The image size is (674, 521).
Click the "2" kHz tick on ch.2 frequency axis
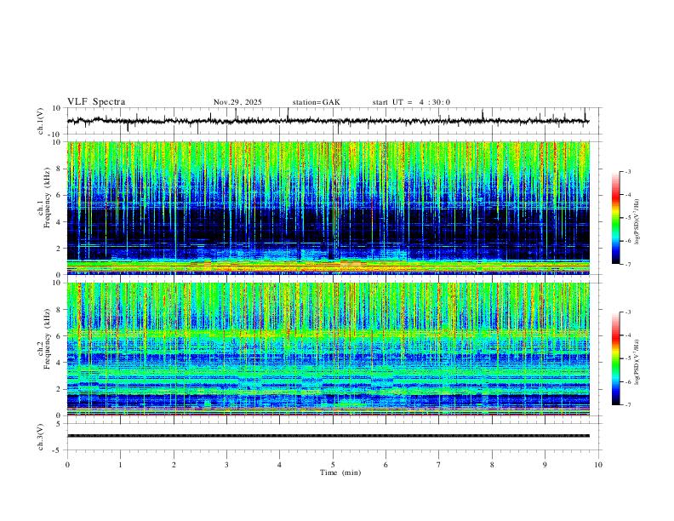(59, 389)
